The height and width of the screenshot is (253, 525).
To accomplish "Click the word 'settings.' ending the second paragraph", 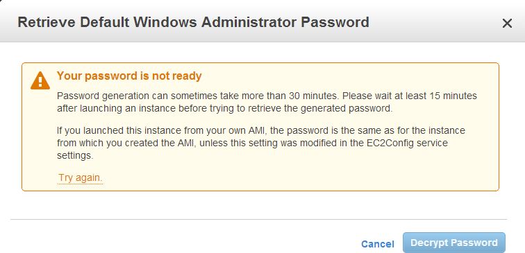I will click(x=75, y=156).
